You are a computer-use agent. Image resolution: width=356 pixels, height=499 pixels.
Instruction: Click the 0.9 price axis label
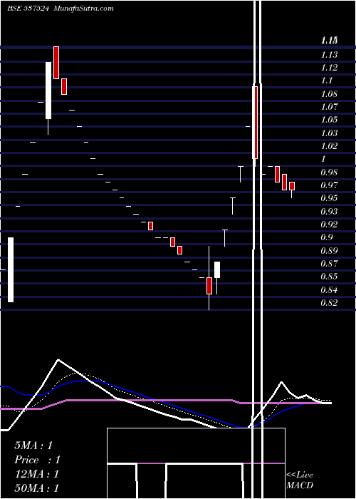tap(326, 237)
